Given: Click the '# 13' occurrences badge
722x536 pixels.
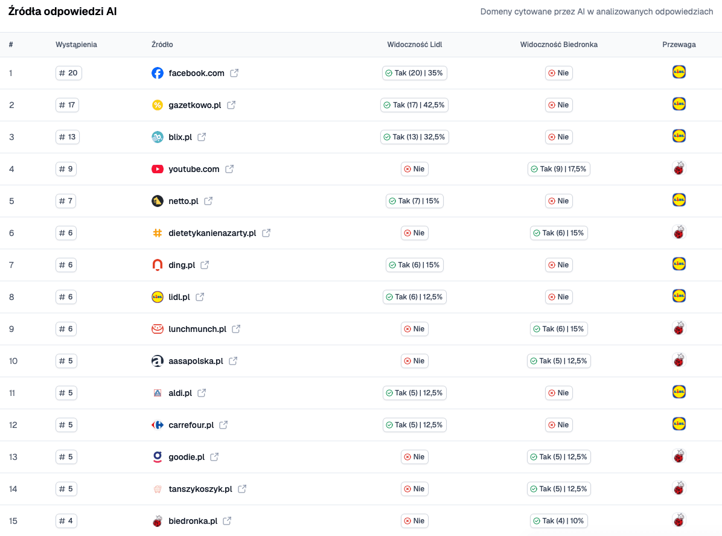Looking at the screenshot, I should 67,137.
